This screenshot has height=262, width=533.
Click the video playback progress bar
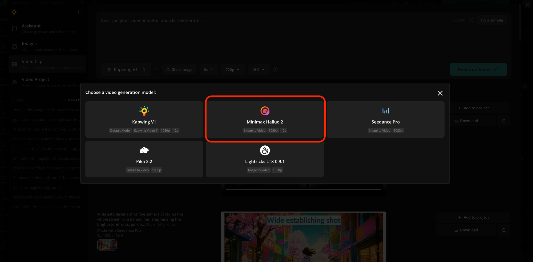pos(303,189)
